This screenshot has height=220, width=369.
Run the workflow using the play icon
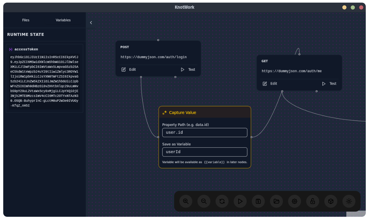tap(240, 201)
